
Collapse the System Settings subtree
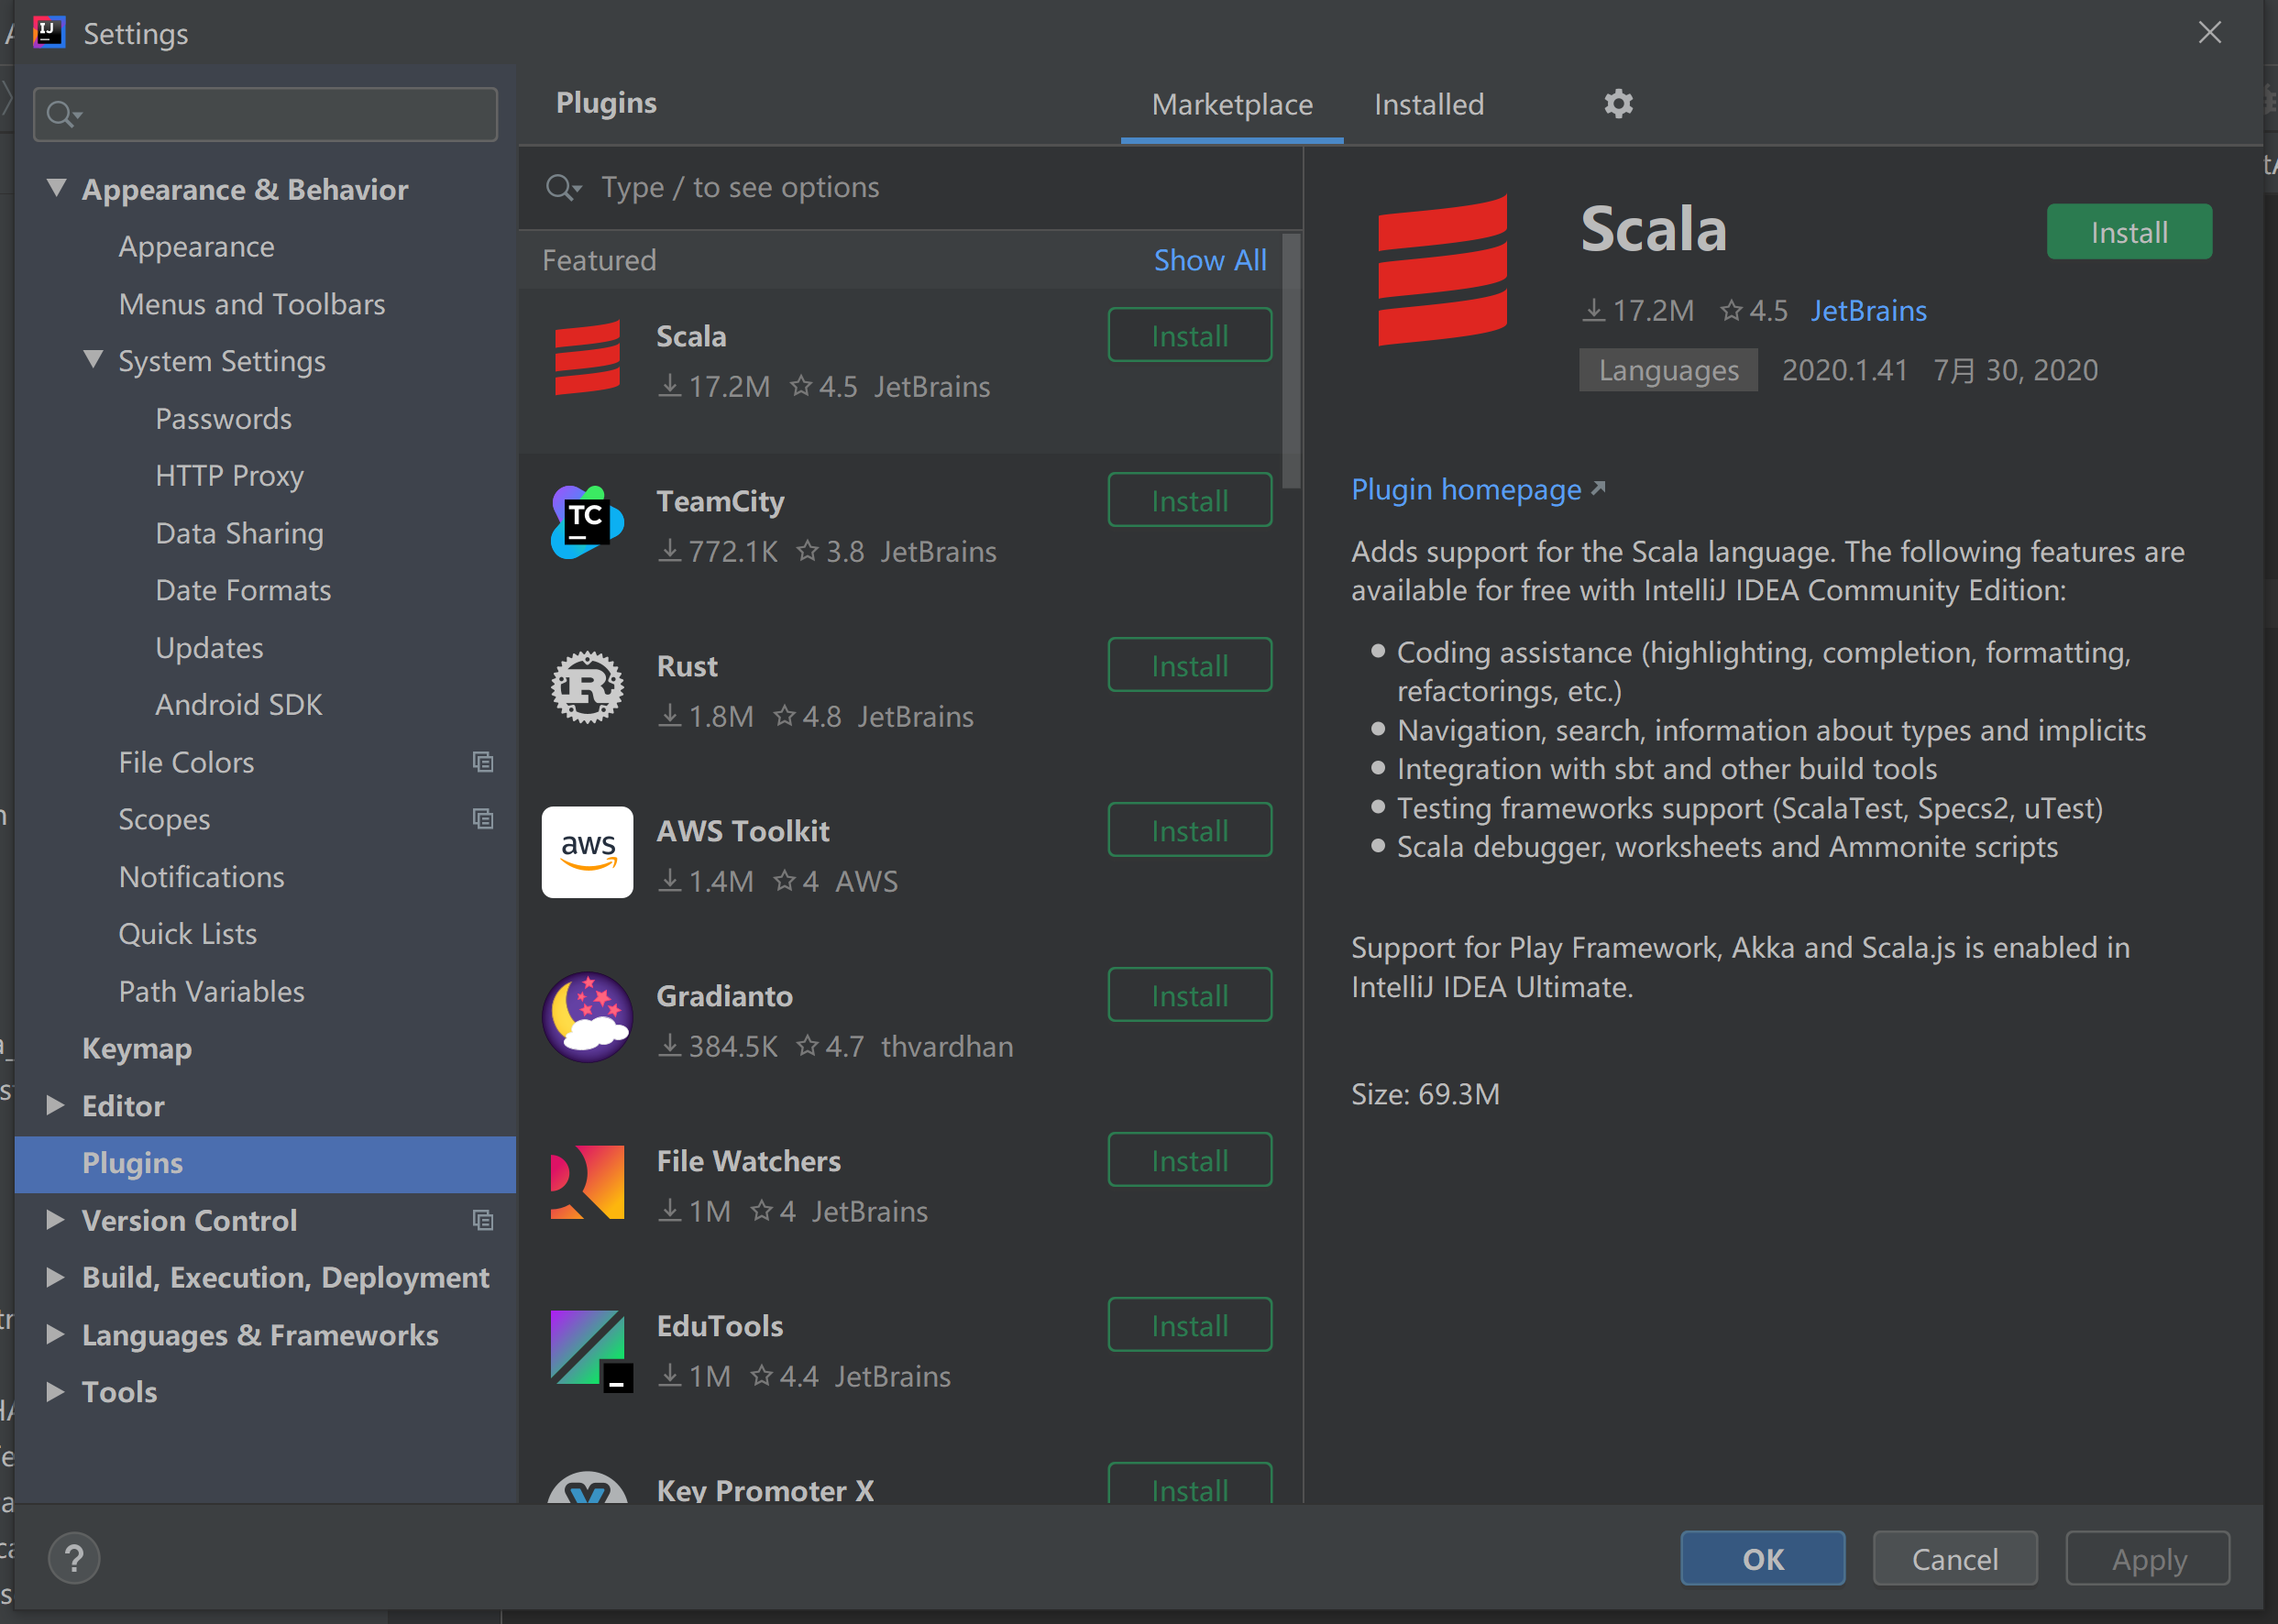(93, 359)
